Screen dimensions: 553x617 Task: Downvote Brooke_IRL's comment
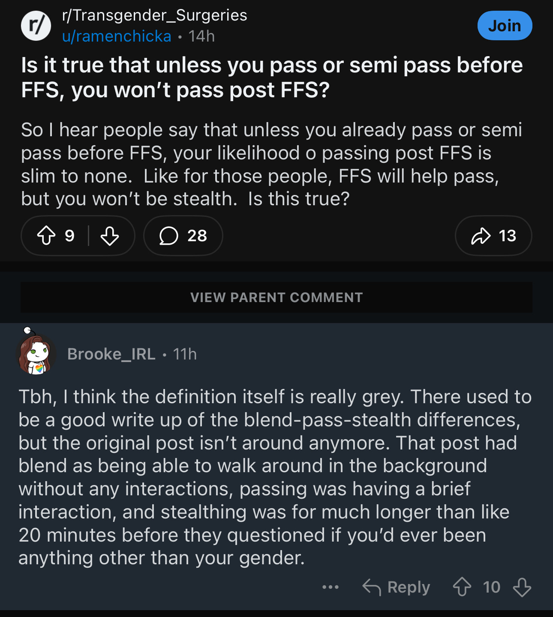tap(522, 587)
